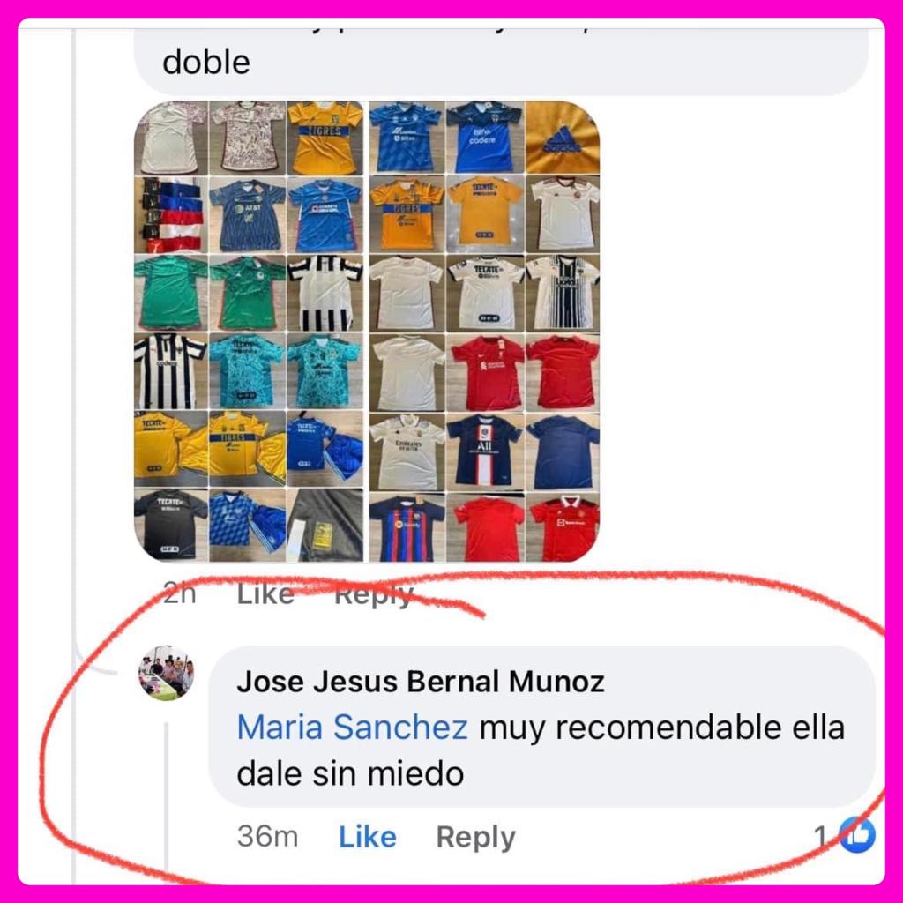Image resolution: width=903 pixels, height=903 pixels.
Task: Reply to the 2h jersey photo comment
Action: pos(374,594)
